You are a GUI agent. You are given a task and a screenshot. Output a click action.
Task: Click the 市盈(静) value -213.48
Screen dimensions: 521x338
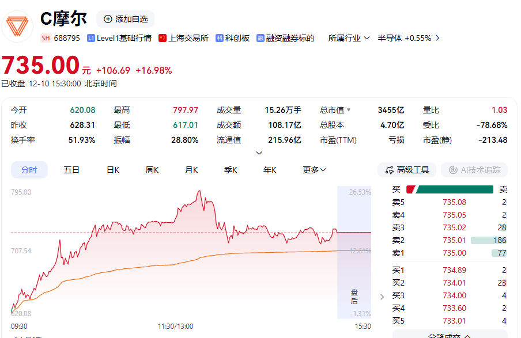pos(493,140)
